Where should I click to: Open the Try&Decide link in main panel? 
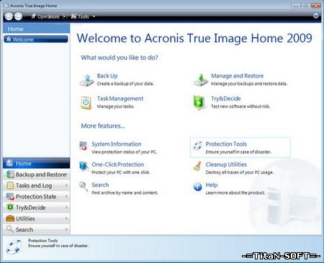tap(226, 98)
